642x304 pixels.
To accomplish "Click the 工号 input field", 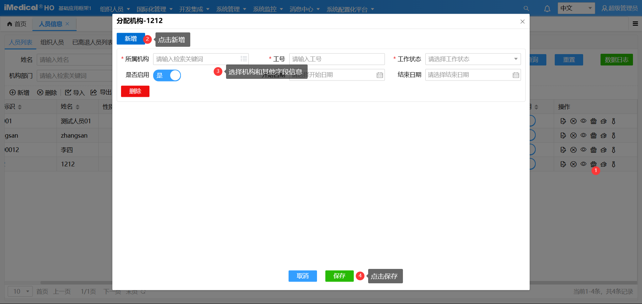I will click(x=336, y=59).
